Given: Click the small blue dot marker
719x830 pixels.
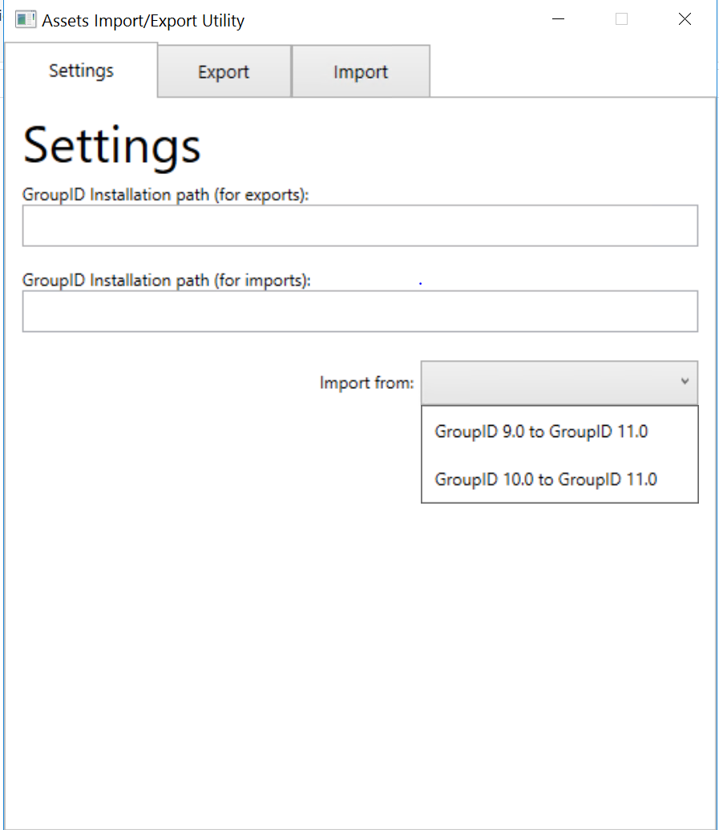Looking at the screenshot, I should 419,283.
